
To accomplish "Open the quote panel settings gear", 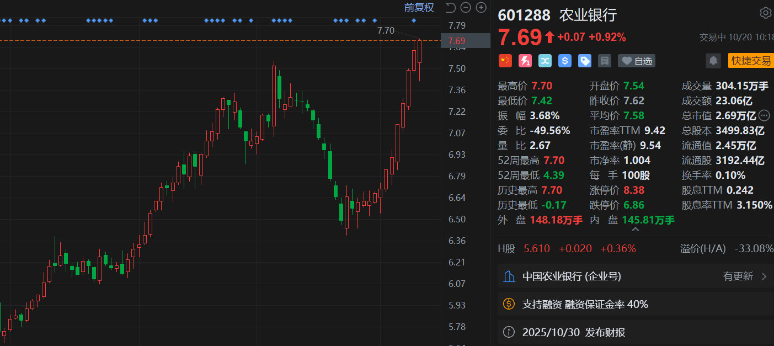I will tap(766, 13).
